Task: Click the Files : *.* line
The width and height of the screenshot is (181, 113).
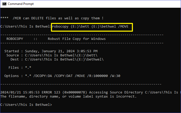Action: pyautogui.click(x=18, y=68)
